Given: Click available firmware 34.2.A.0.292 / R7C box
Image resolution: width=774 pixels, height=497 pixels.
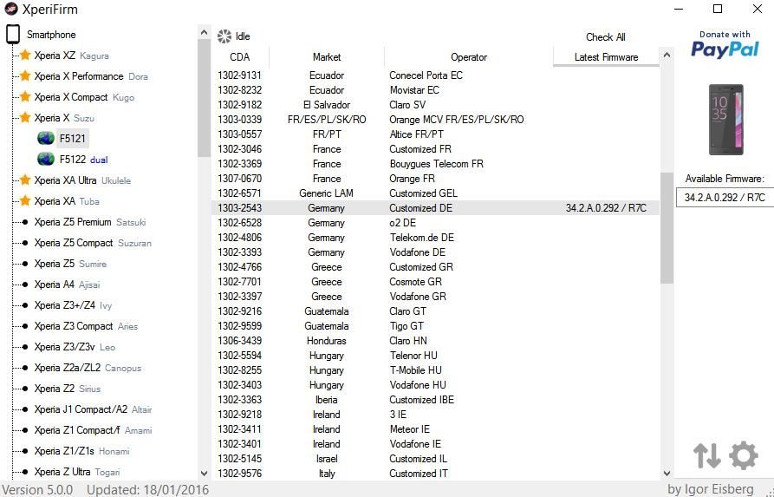Looking at the screenshot, I should (725, 198).
